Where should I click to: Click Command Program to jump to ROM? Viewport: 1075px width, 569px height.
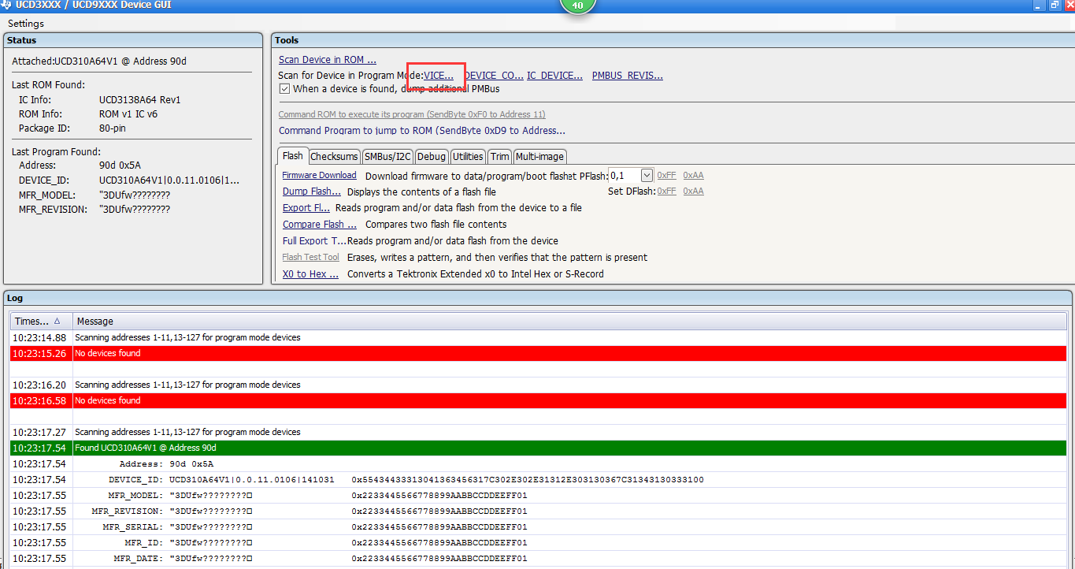click(422, 131)
